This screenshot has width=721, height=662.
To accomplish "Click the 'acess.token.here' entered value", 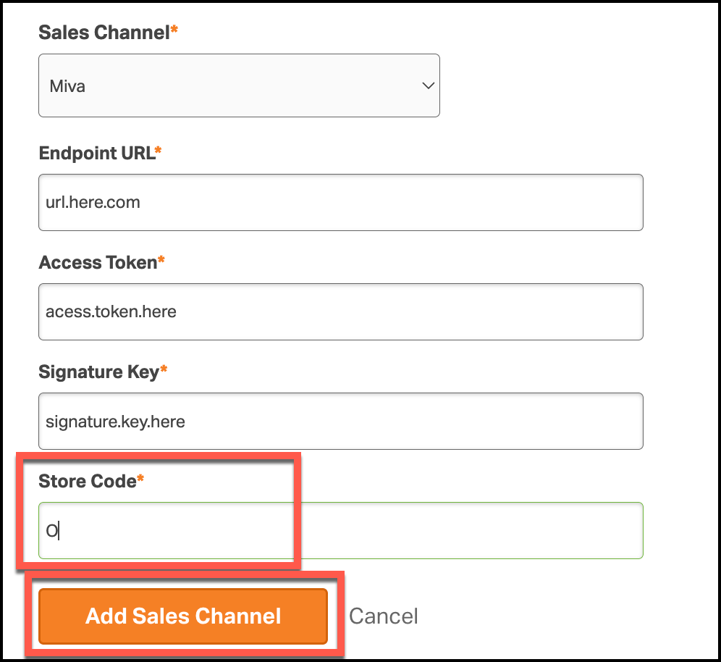I will tap(111, 311).
